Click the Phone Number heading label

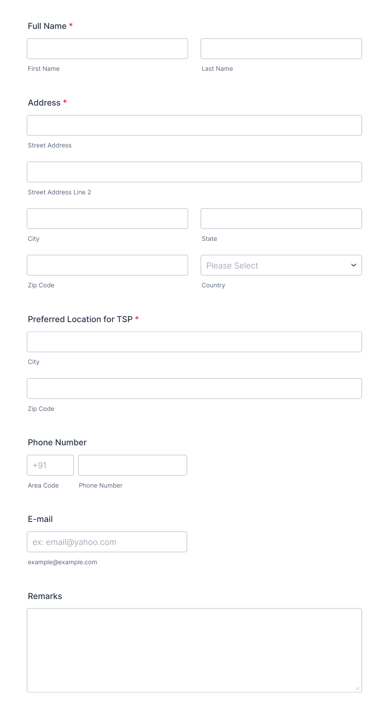click(57, 442)
